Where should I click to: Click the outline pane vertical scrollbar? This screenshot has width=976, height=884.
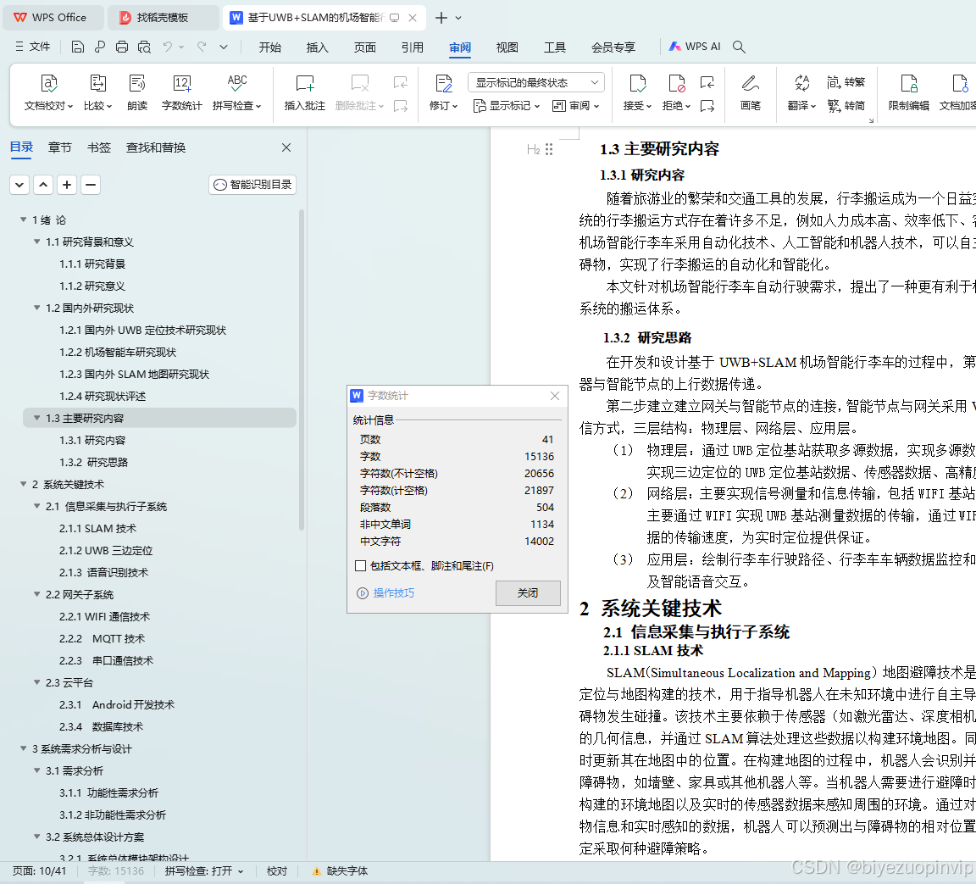[302, 370]
